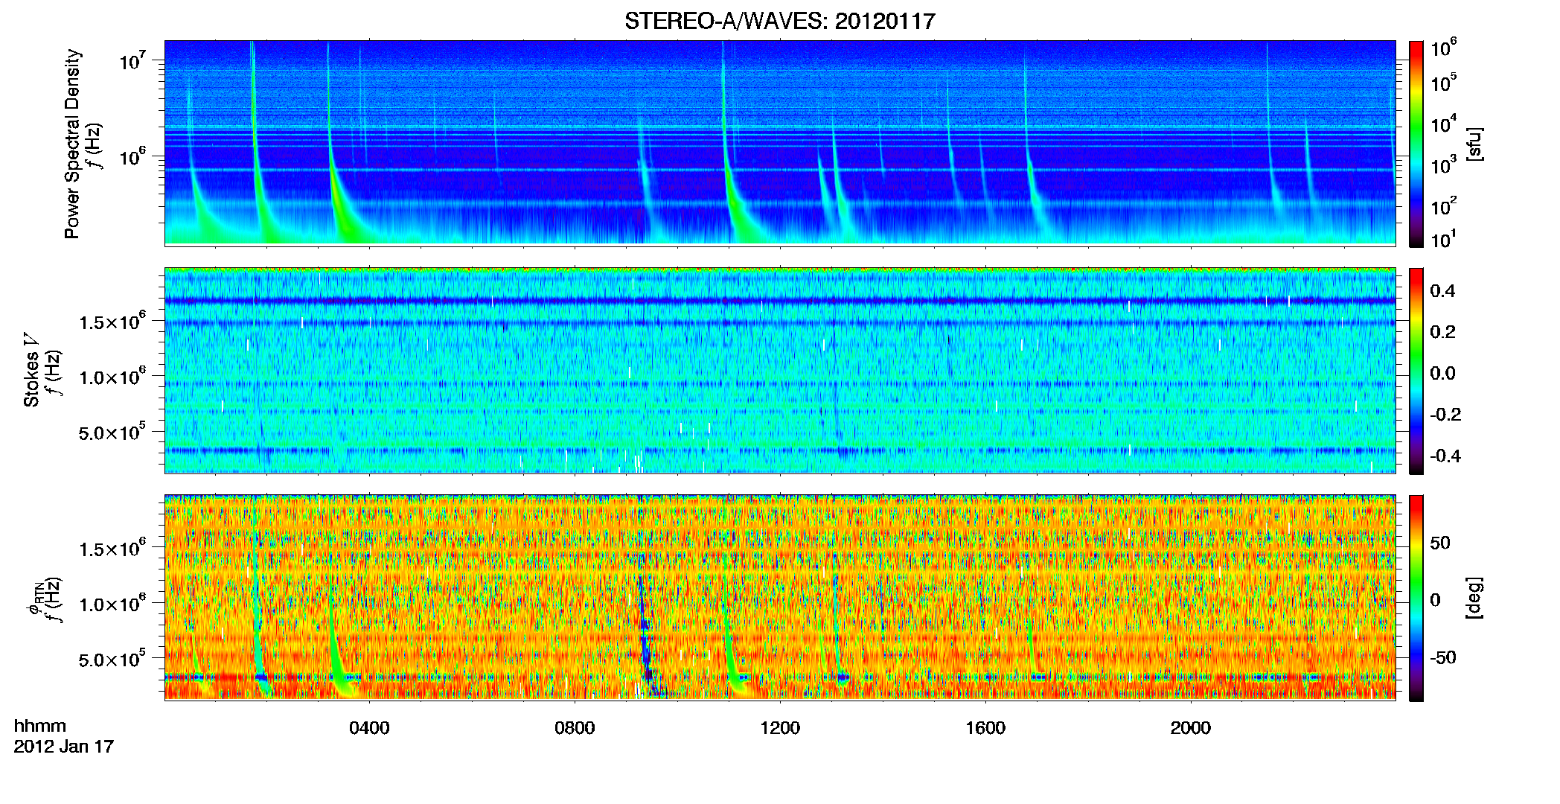The height and width of the screenshot is (804, 1560).
Task: Click the 10^4 value on the sfu color bar
Action: coord(1444,124)
